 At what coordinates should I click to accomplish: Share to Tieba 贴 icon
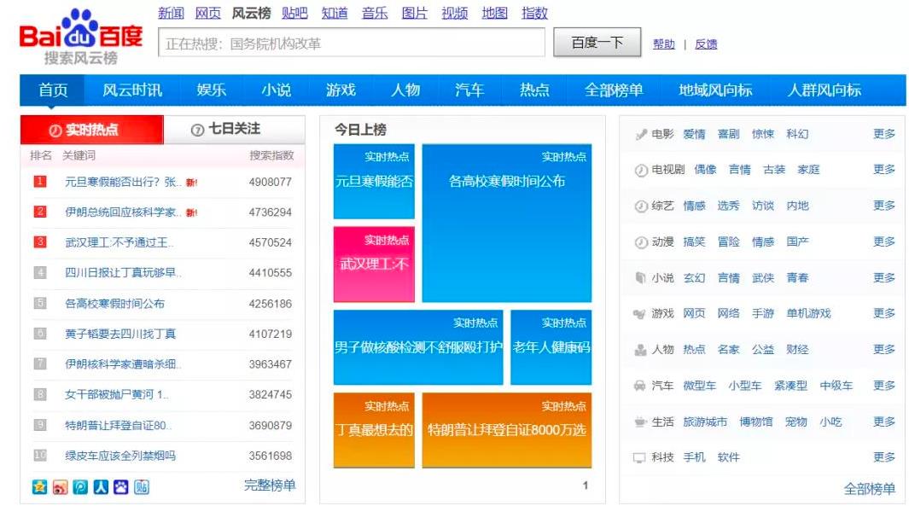[x=142, y=487]
